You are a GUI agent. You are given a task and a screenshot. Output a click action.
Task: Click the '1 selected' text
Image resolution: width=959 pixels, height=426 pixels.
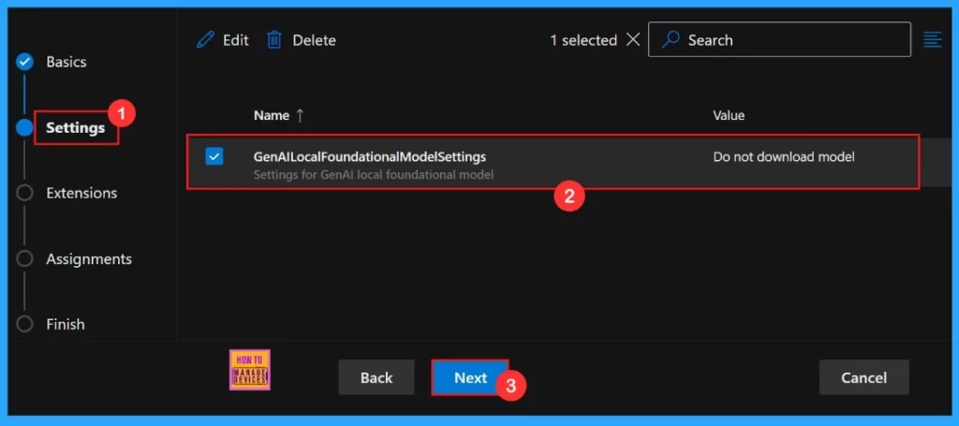point(583,40)
